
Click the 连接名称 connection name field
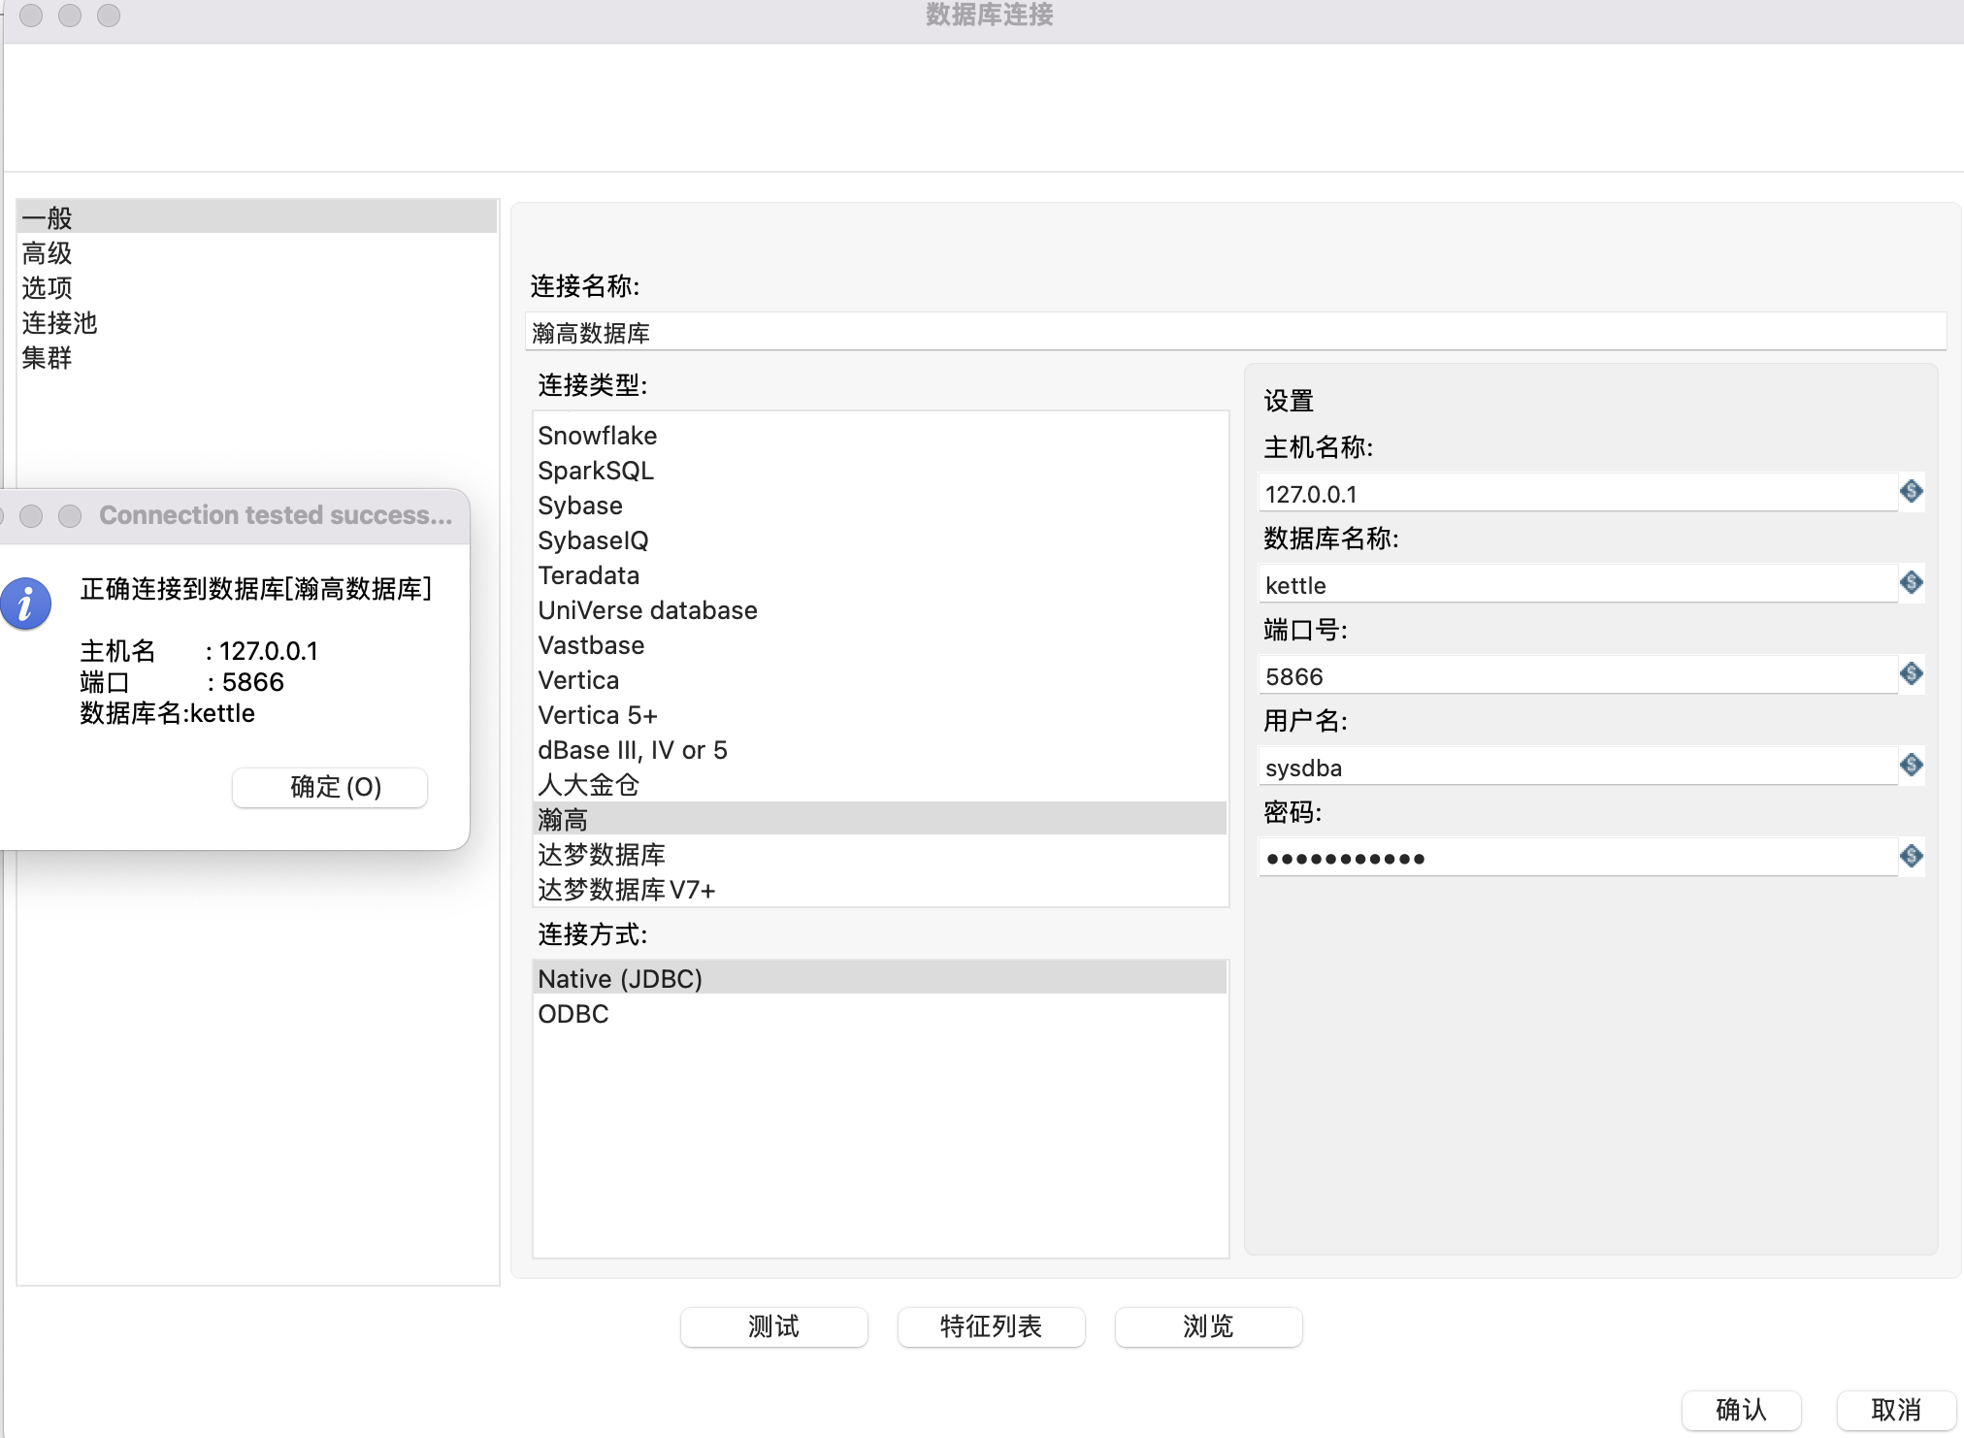coord(1234,333)
